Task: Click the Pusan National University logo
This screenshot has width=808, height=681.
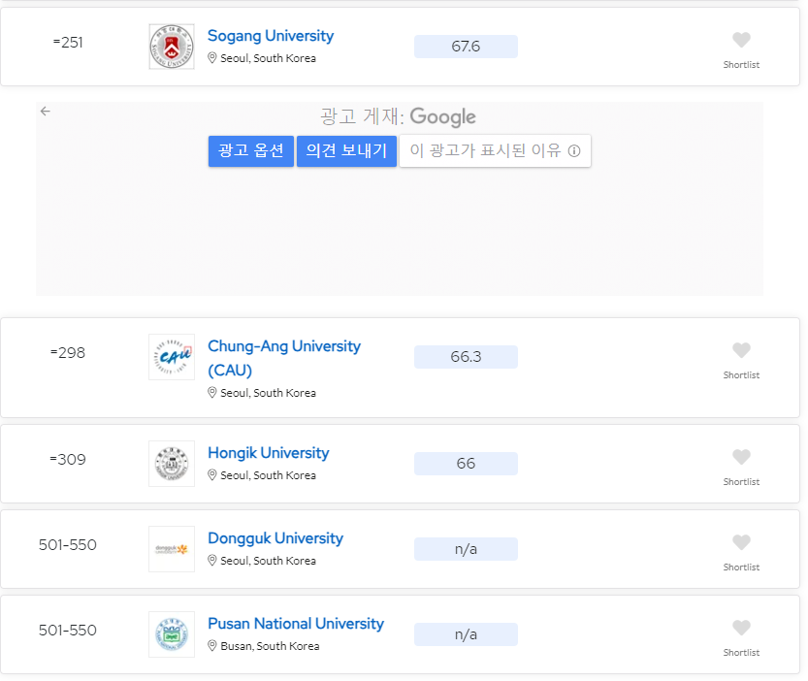Action: 172,634
